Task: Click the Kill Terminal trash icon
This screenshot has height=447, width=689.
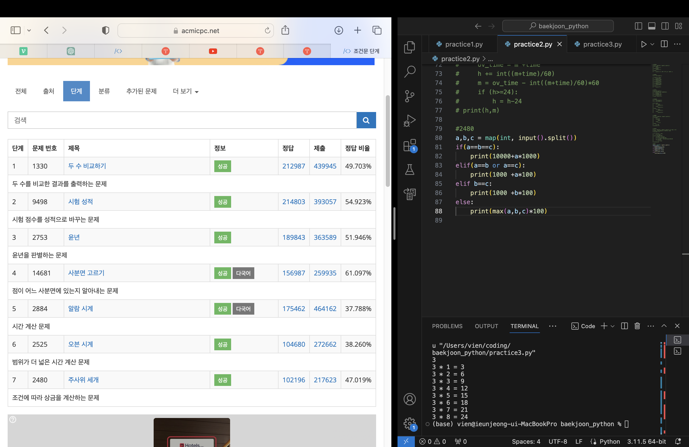Action: tap(637, 326)
